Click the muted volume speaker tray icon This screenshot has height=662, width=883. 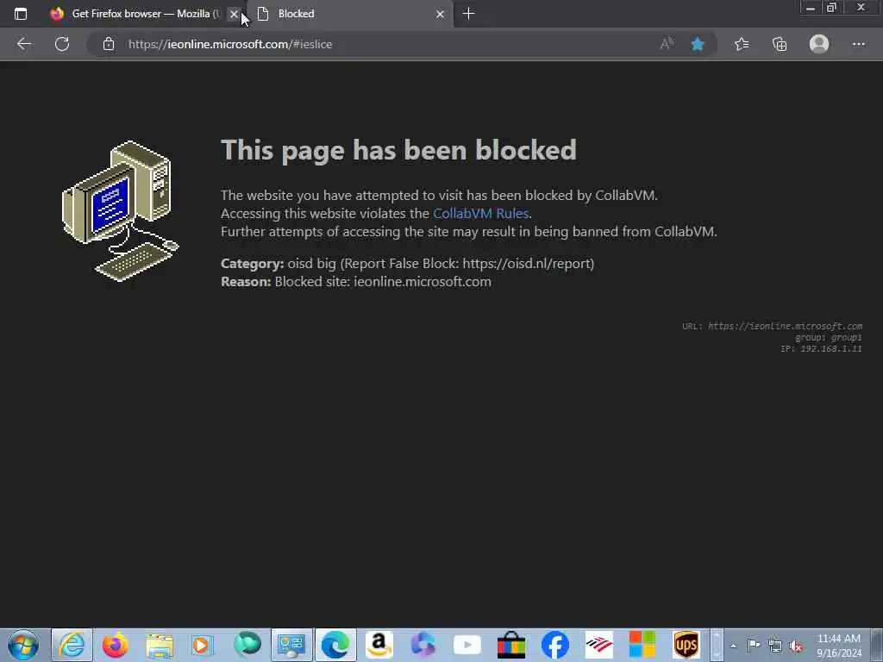[796, 646]
